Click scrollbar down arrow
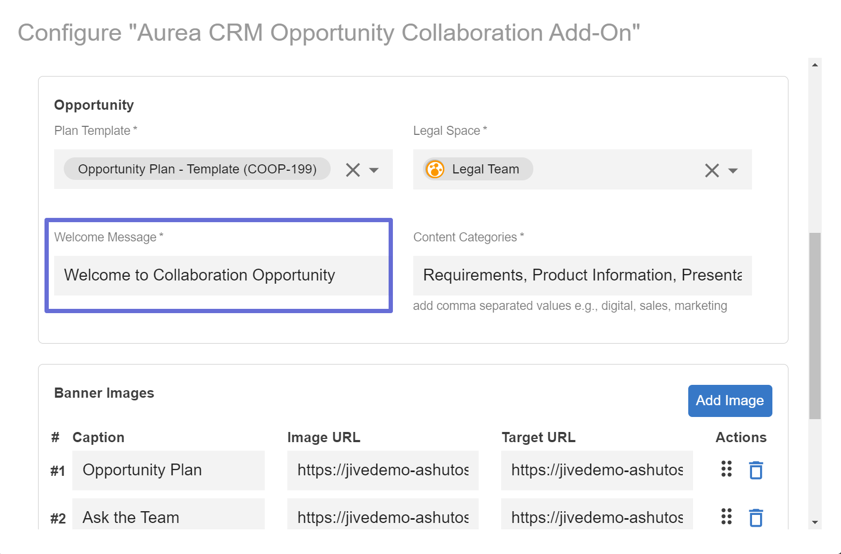This screenshot has width=841, height=554. tap(815, 522)
